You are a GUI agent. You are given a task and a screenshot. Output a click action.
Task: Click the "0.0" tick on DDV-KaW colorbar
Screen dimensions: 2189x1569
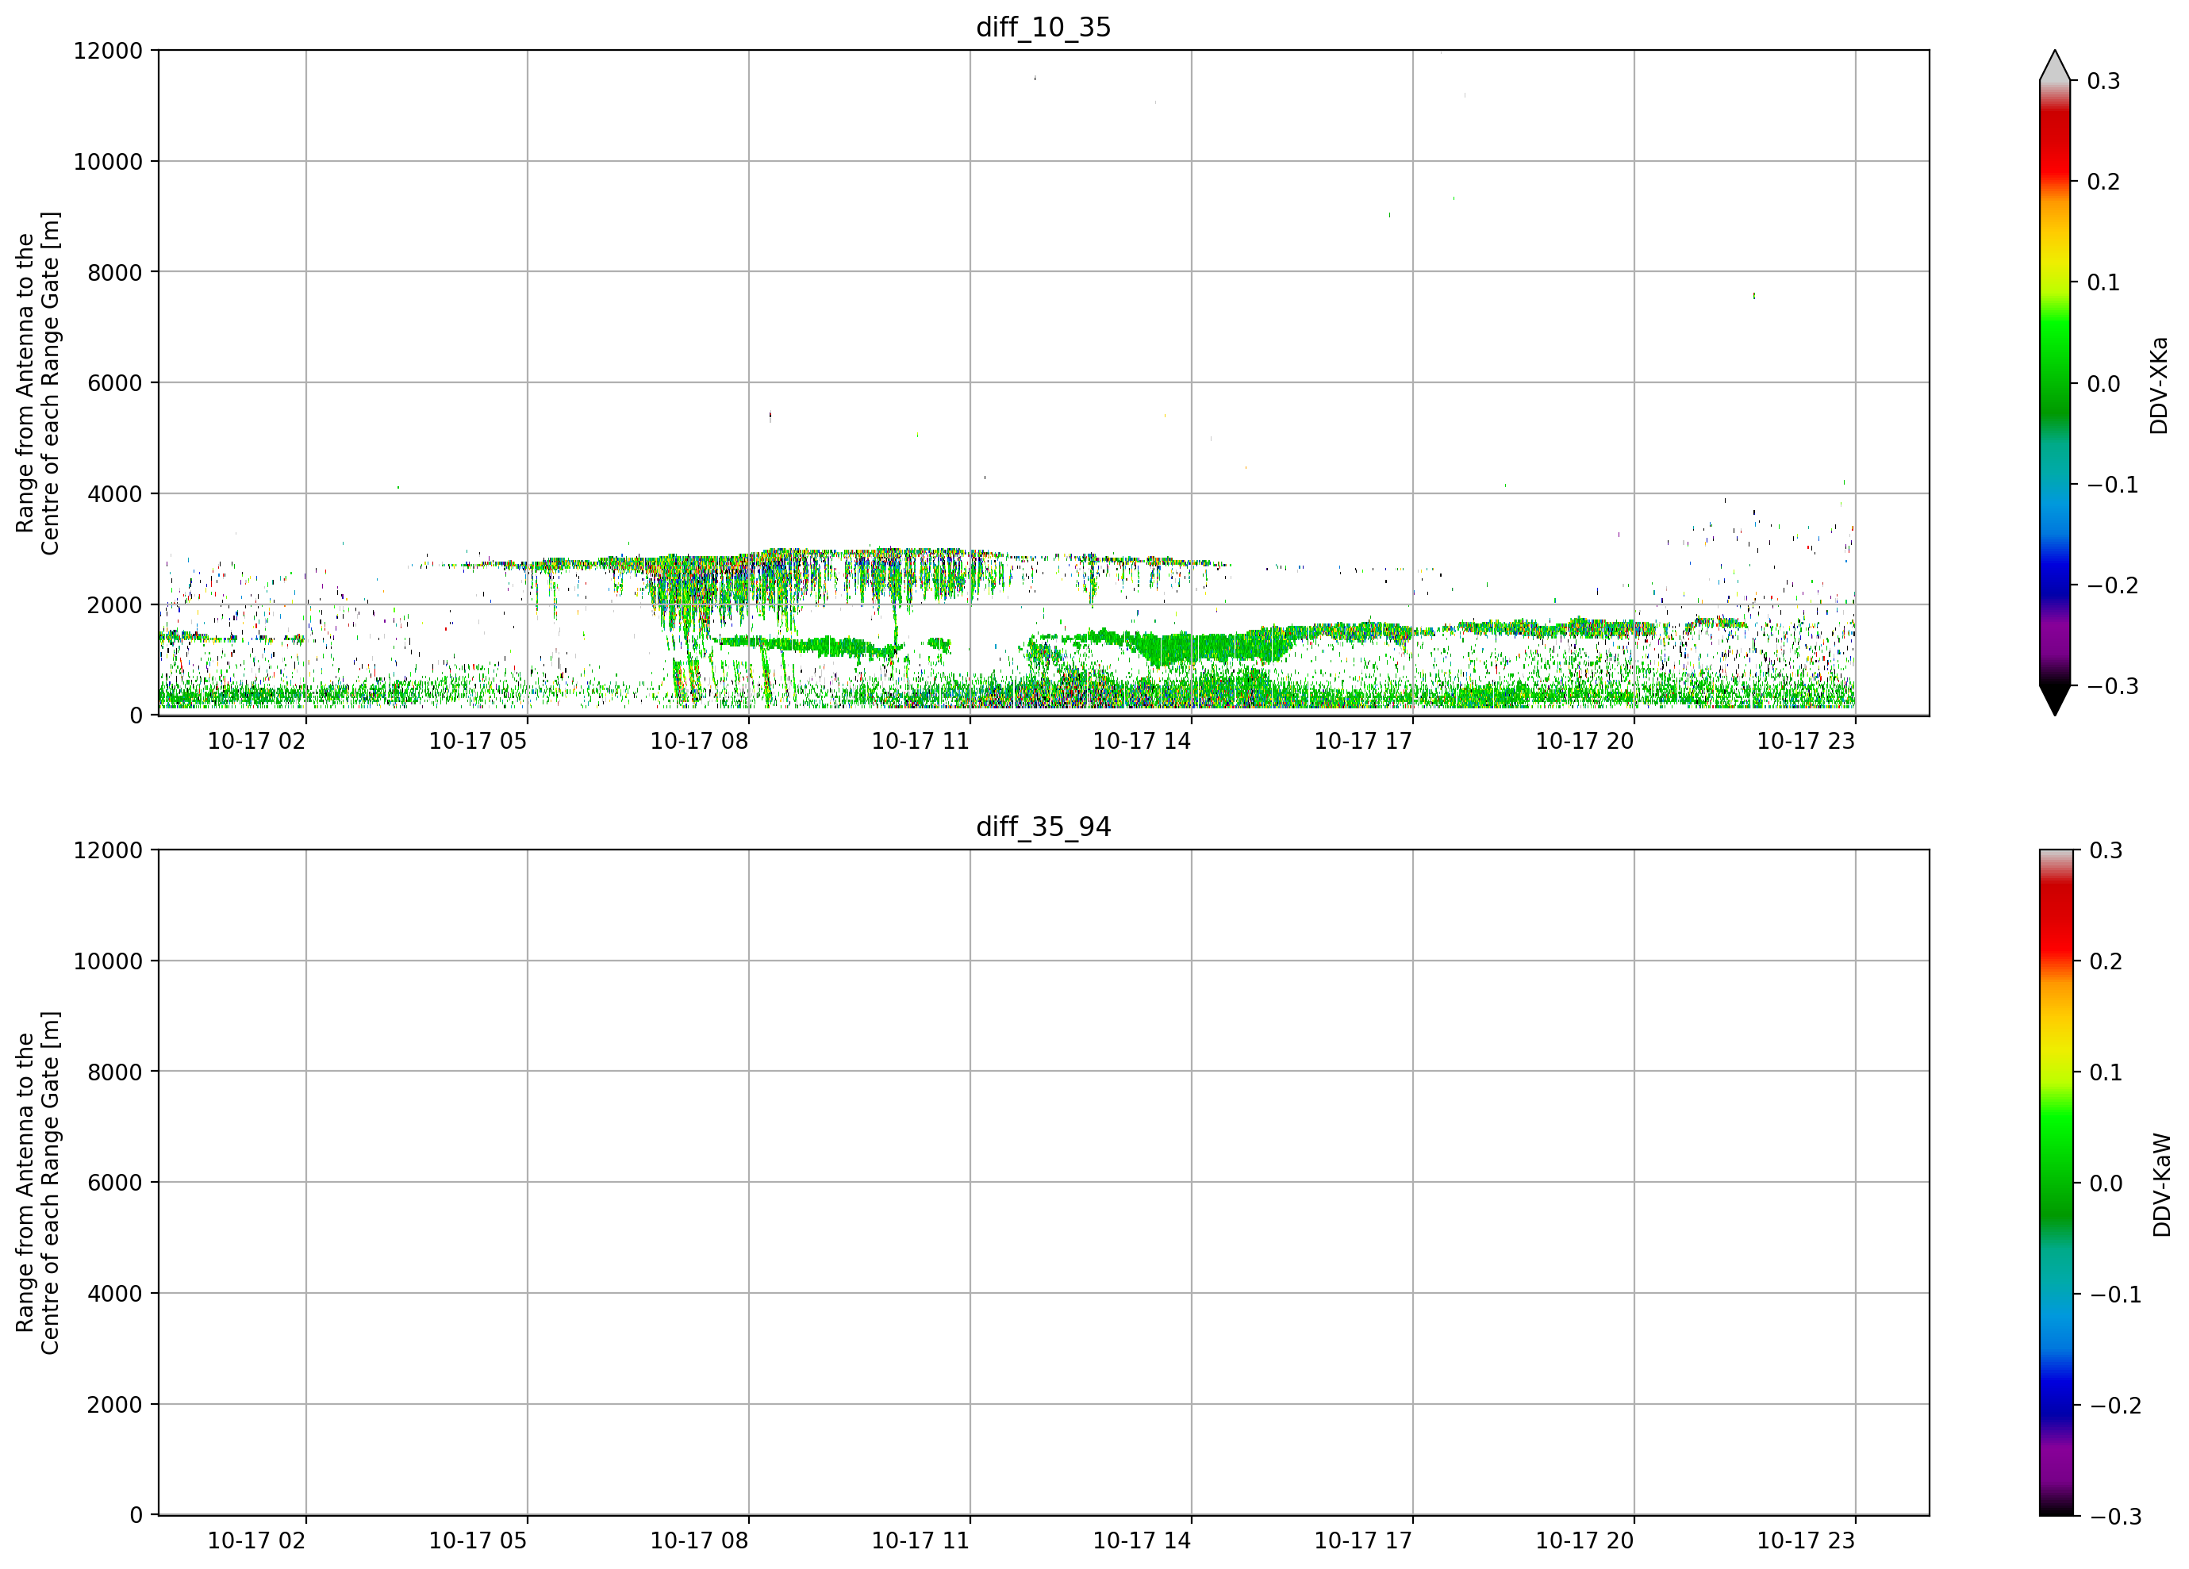pos(2106,1184)
